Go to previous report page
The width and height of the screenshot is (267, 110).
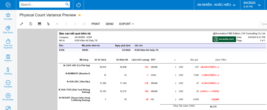[66, 24]
